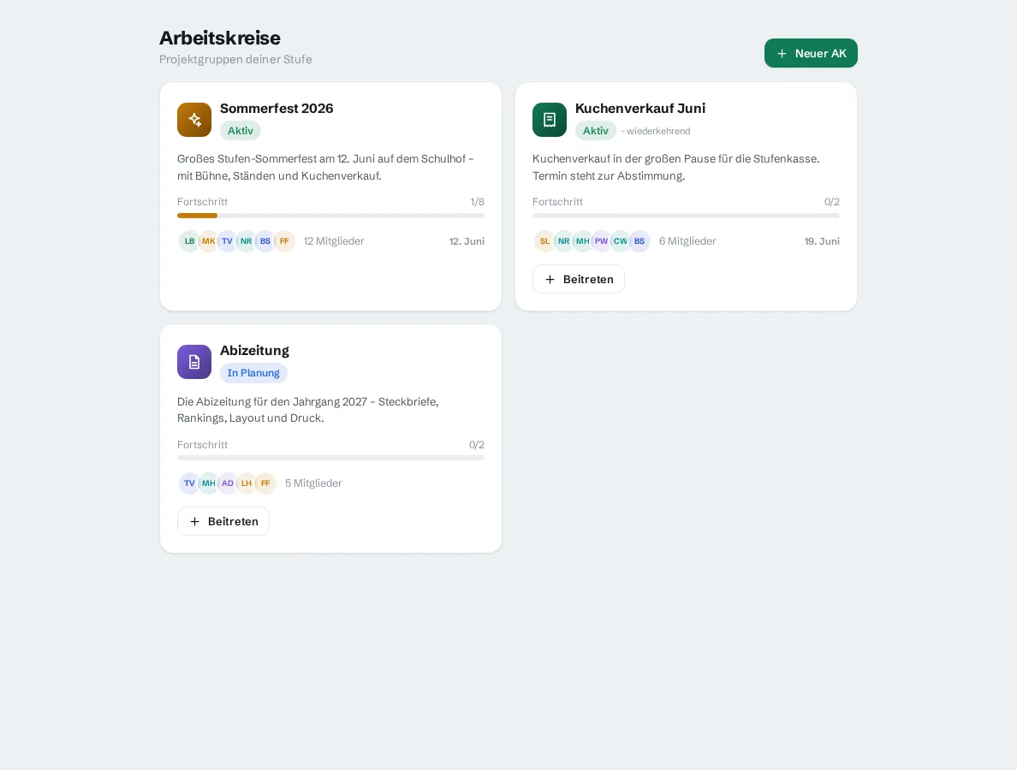Click the Abizeitung document icon
The image size is (1017, 770).
194,362
